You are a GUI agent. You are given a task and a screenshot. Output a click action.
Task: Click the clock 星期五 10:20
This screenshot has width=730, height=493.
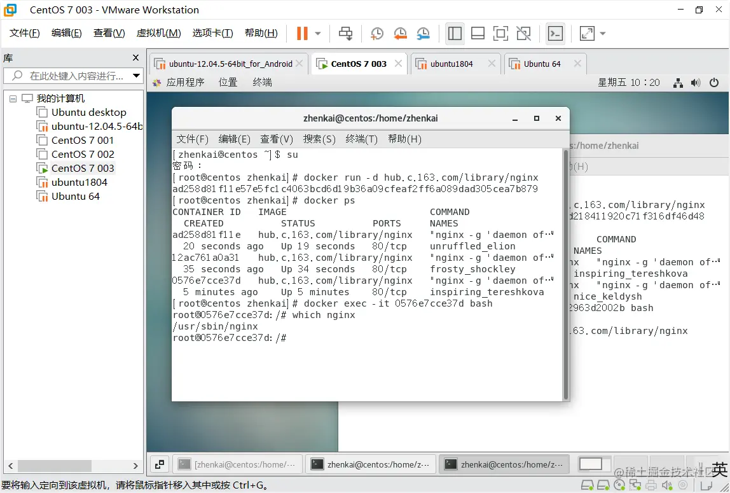pyautogui.click(x=628, y=83)
